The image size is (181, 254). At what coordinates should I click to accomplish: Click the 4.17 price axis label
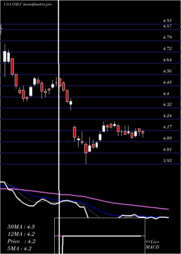[x=167, y=127]
